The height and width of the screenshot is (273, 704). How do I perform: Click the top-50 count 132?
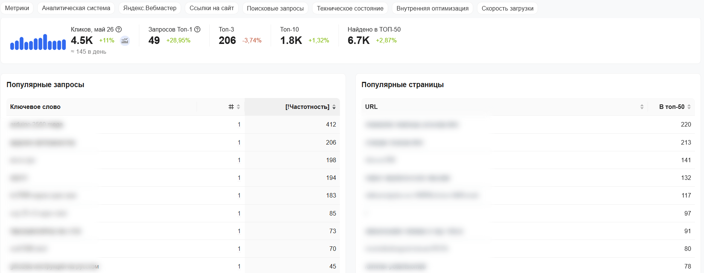click(x=686, y=178)
